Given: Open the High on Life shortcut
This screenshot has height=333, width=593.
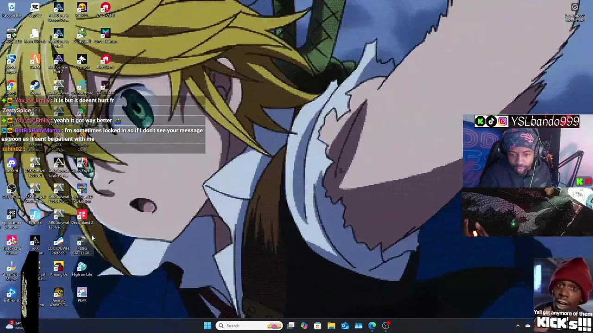Looking at the screenshot, I should click(x=82, y=269).
